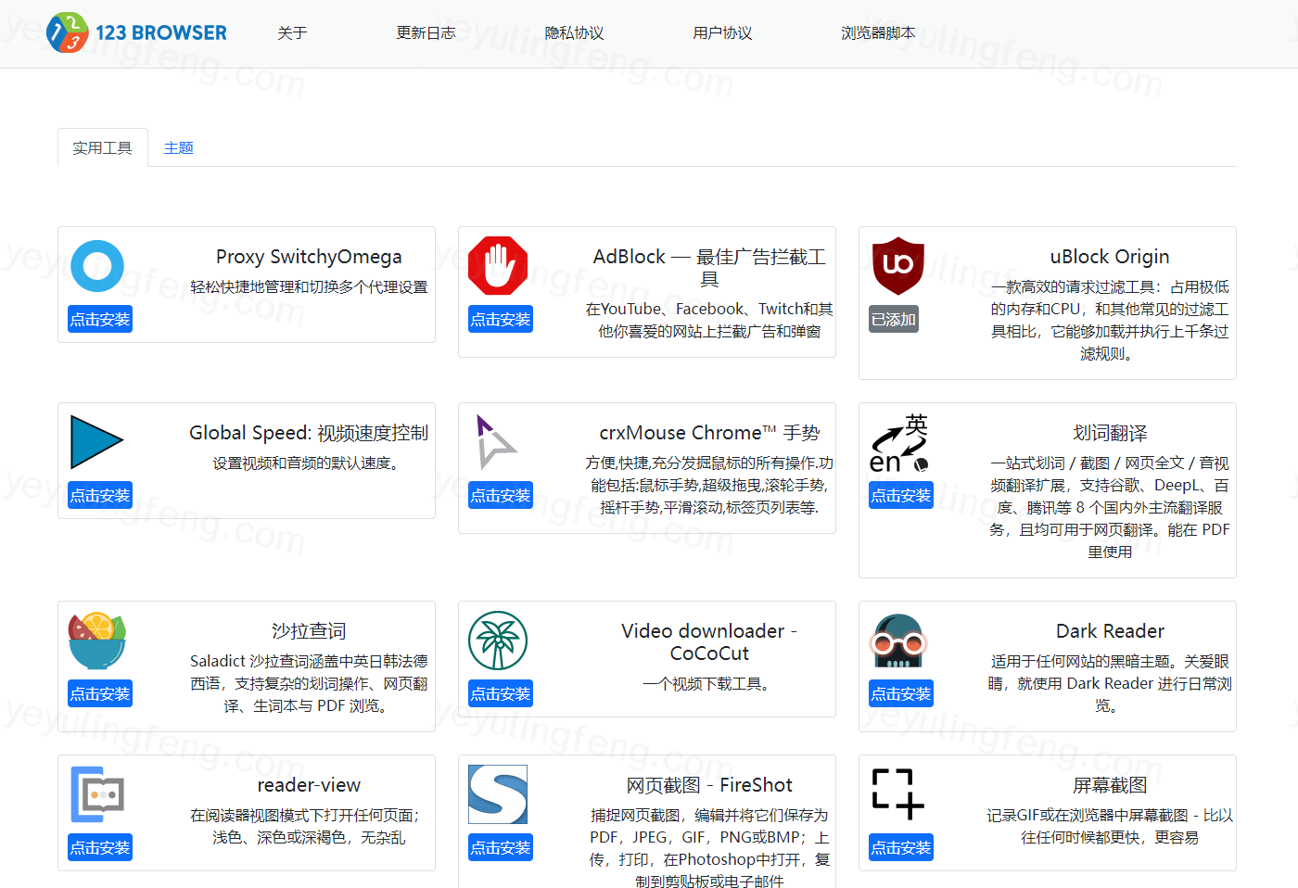The width and height of the screenshot is (1298, 888).
Task: Install Global Speed via 点击安装
Action: (x=100, y=495)
